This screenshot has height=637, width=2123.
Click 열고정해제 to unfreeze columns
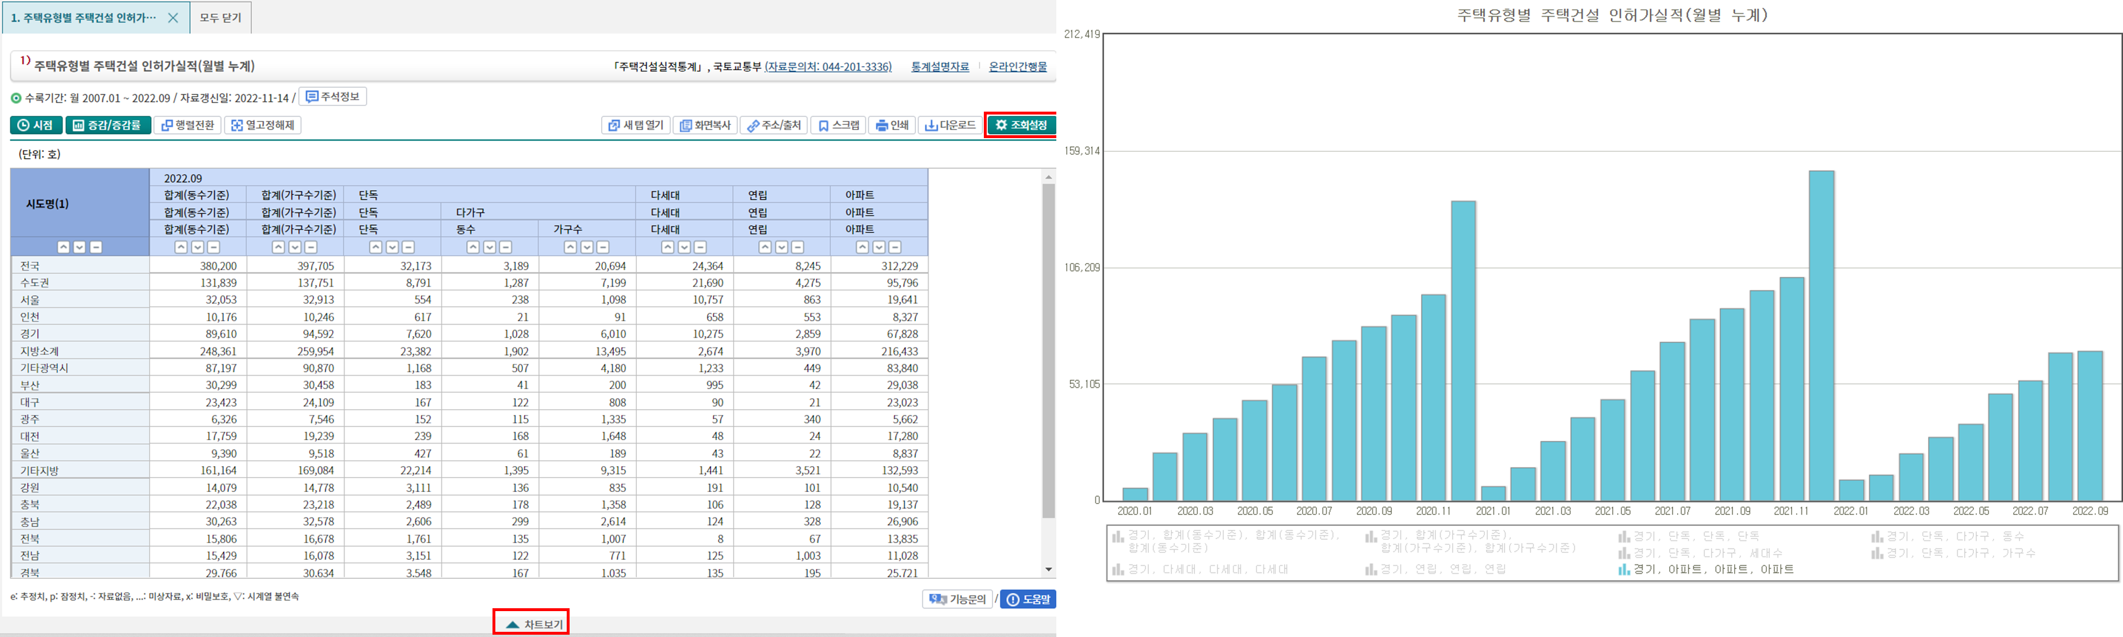click(x=263, y=125)
